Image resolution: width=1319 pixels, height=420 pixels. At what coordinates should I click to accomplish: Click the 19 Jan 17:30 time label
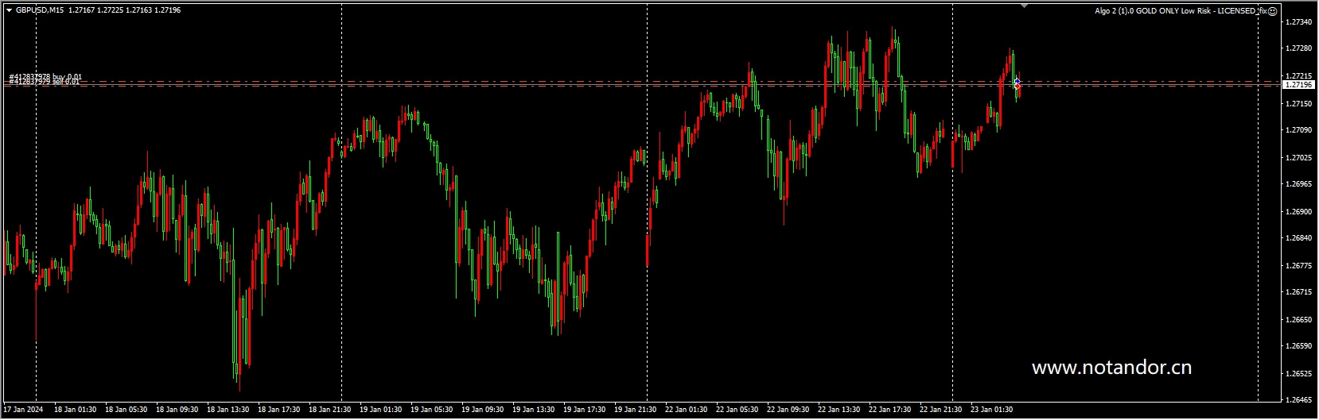584,410
